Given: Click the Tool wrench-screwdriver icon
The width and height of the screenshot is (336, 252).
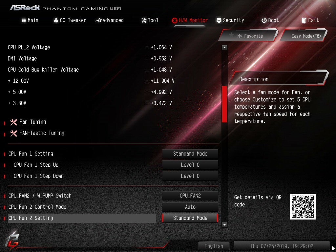Looking at the screenshot, I should (x=144, y=20).
